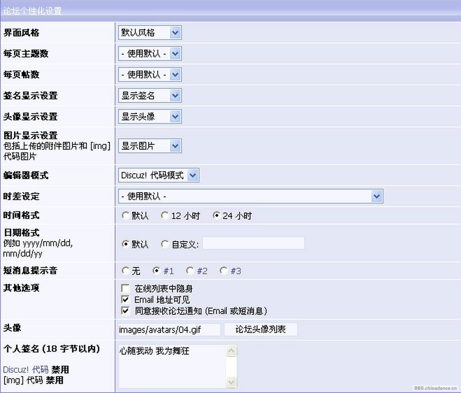The height and width of the screenshot is (393, 461).
Task: Open the 头像显示设置 dropdown
Action: point(150,117)
